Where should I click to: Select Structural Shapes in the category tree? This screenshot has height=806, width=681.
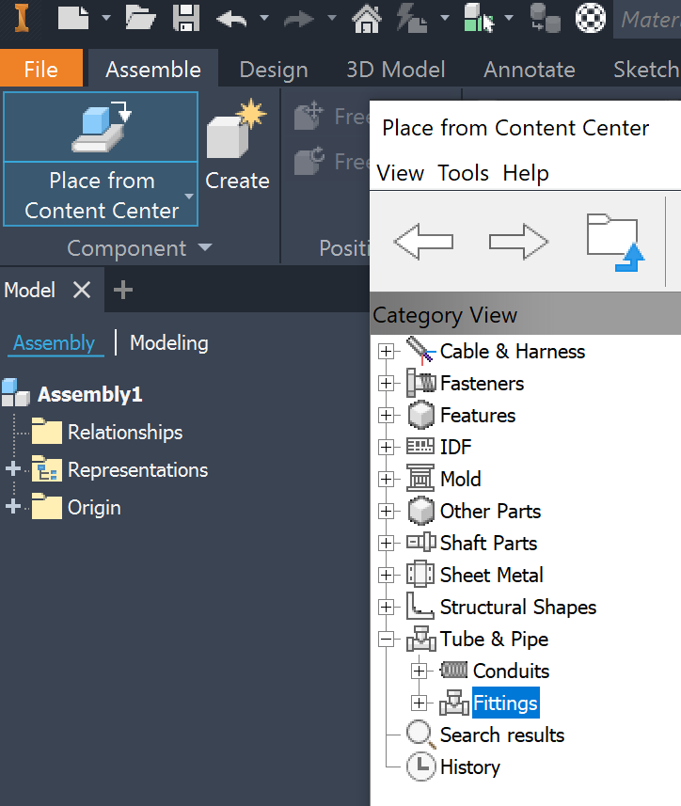(517, 608)
